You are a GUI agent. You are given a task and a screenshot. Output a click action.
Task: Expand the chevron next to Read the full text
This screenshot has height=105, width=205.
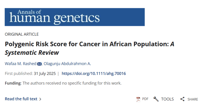40,99
